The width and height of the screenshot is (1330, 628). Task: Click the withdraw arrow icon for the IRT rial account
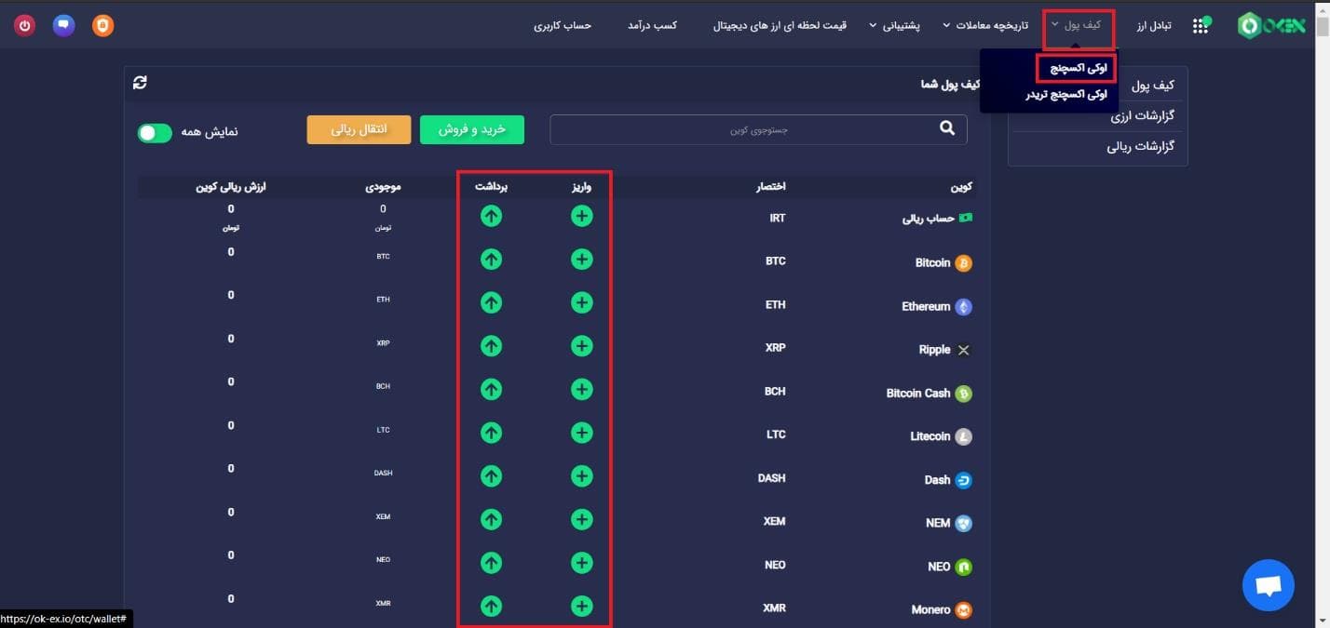(491, 216)
